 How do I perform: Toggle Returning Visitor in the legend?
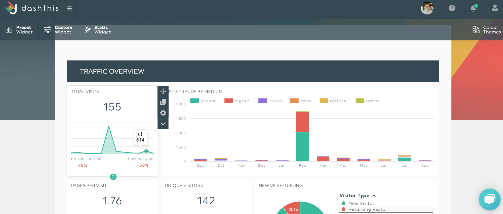coord(365,209)
